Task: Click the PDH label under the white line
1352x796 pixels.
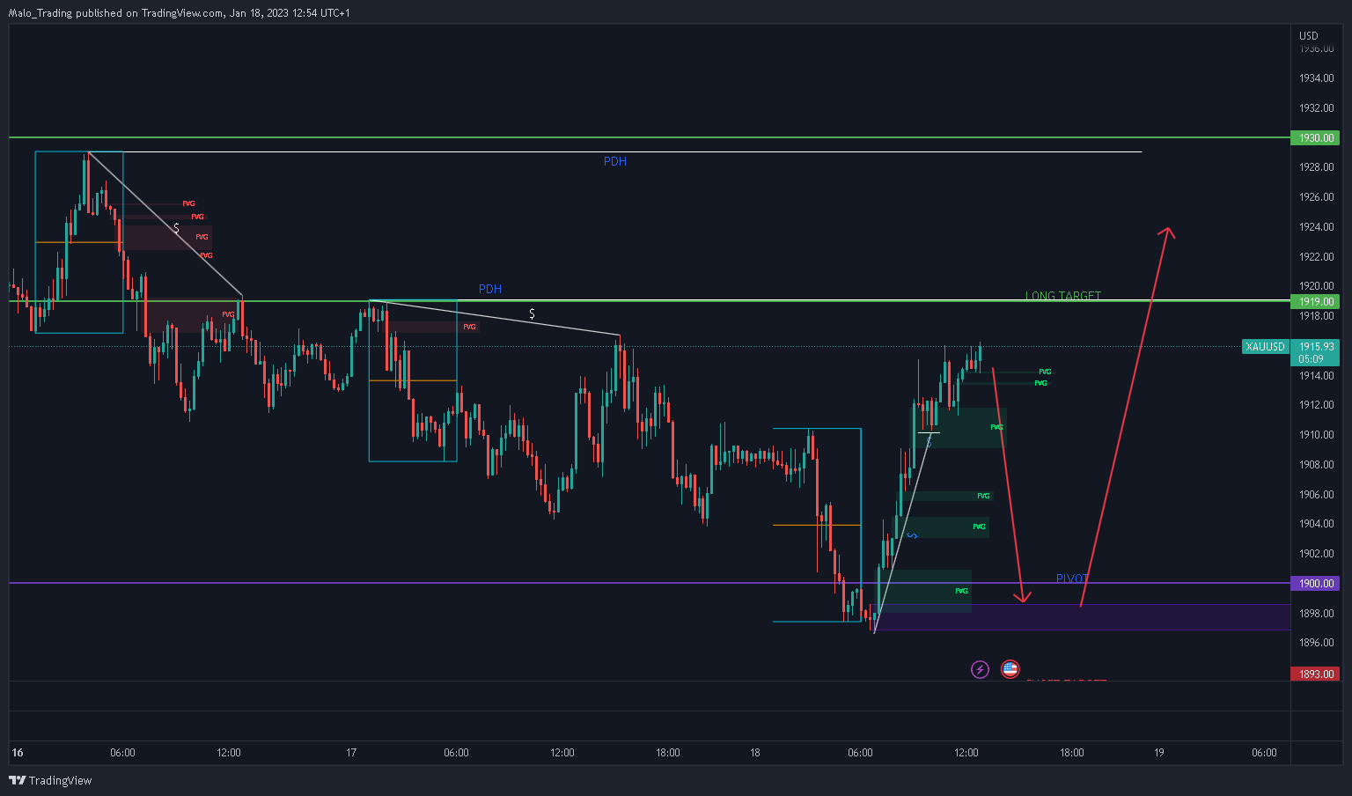Action: (615, 162)
